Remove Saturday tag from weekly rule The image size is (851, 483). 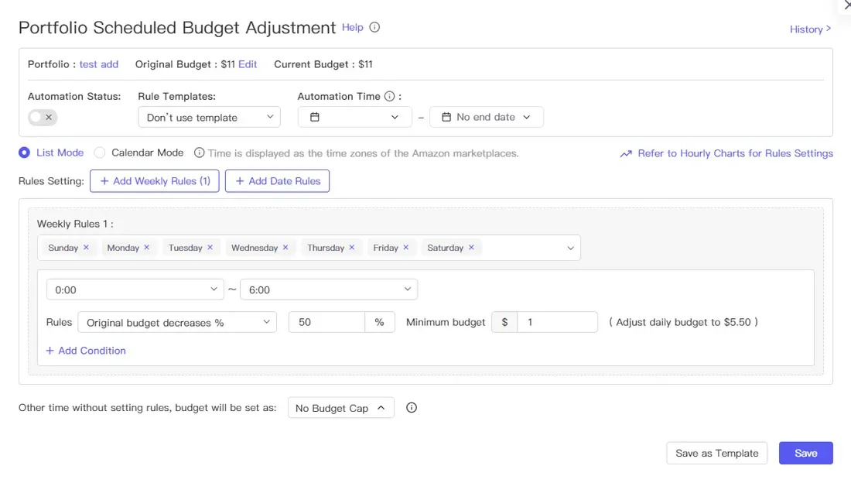471,247
